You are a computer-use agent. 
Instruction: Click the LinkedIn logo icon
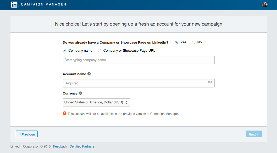[14, 4]
